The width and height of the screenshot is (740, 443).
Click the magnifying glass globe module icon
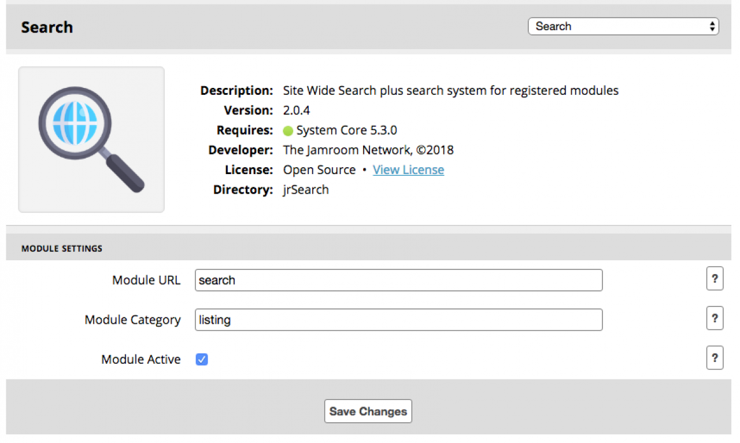coord(91,139)
